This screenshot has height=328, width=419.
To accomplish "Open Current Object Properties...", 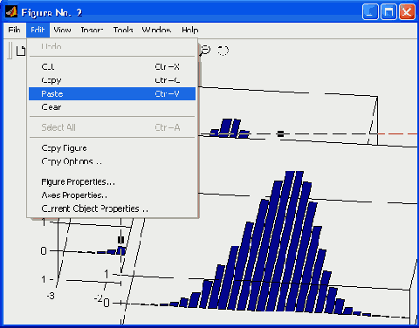I will pos(112,208).
